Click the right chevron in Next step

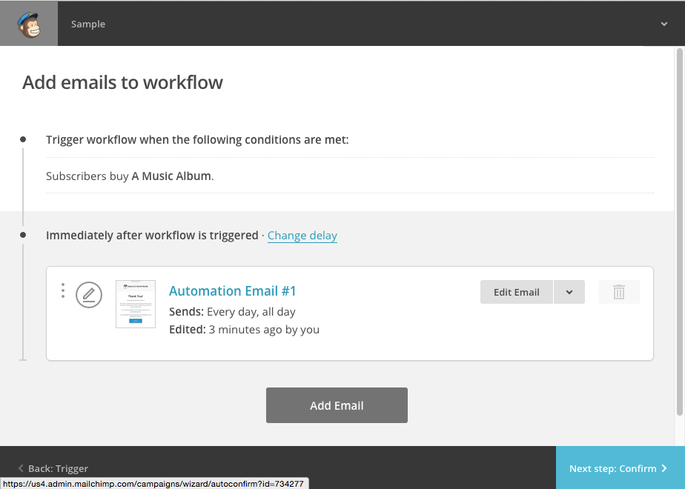tap(664, 468)
